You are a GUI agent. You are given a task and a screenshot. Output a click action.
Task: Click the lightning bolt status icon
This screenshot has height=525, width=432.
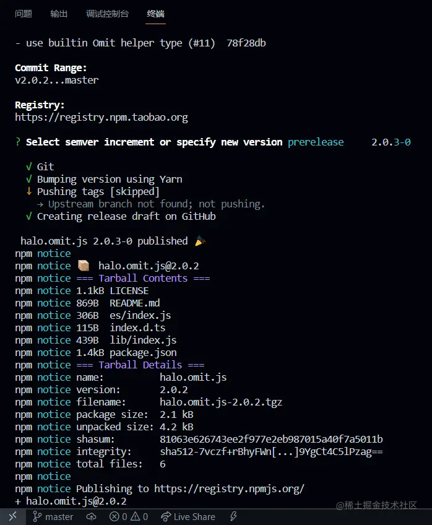[x=233, y=516]
